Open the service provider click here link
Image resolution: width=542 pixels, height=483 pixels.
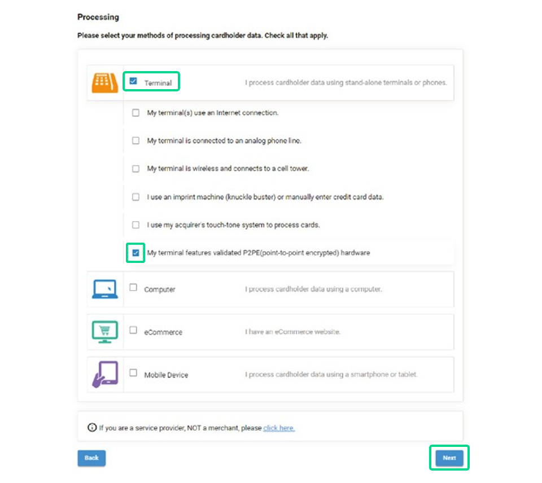[279, 428]
